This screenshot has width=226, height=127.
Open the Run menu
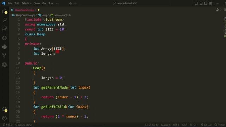[50, 3]
